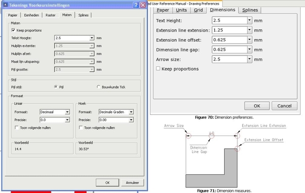Open the Raster tab
Screen dimensions: 305x193
(x=50, y=15)
